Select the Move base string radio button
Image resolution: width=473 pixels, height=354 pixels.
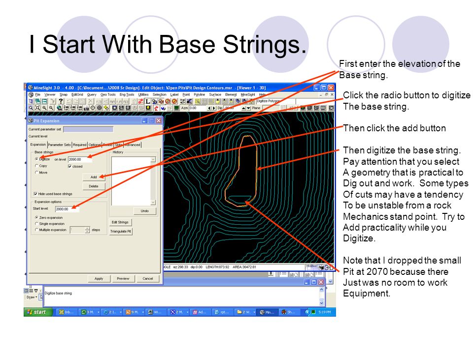[x=36, y=173]
